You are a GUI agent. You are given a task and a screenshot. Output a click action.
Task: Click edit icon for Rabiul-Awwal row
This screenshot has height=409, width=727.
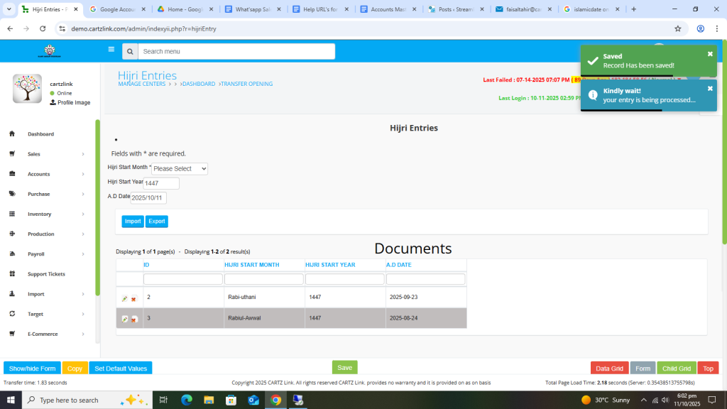point(125,319)
